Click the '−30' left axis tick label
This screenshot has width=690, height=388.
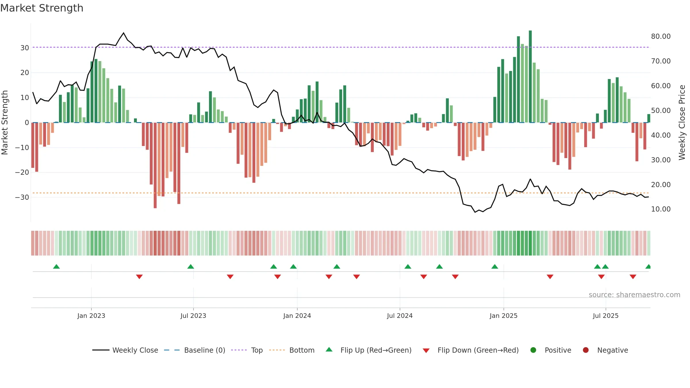coord(22,197)
